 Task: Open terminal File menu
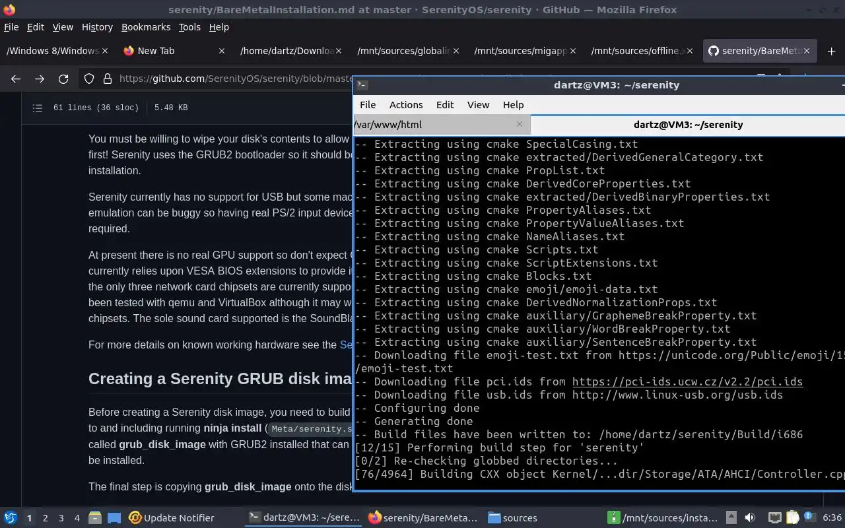pos(368,105)
